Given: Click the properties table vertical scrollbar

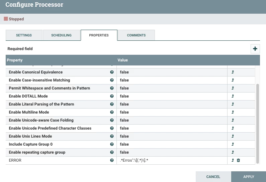Looking at the screenshot, I should point(258,124).
